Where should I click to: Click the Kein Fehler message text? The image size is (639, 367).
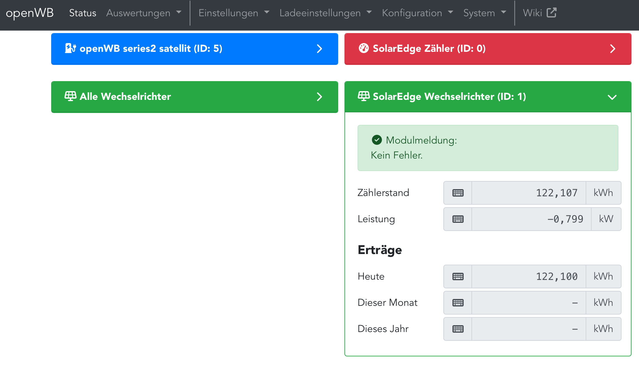click(x=397, y=155)
